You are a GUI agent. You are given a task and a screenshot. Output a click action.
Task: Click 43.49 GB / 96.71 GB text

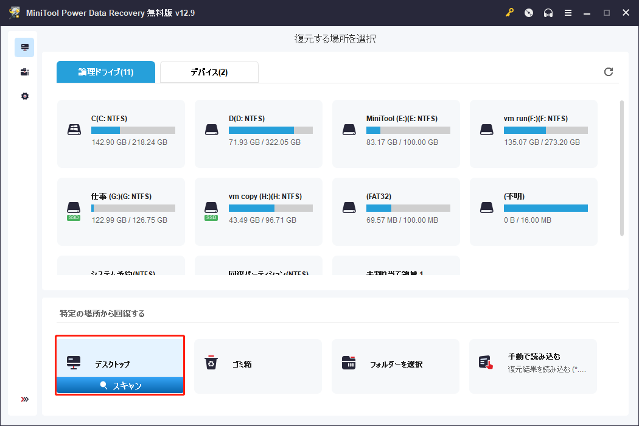(x=262, y=220)
